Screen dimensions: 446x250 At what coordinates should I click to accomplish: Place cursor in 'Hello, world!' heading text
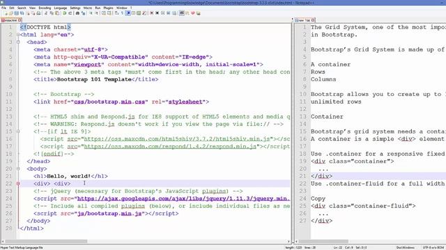click(x=68, y=176)
